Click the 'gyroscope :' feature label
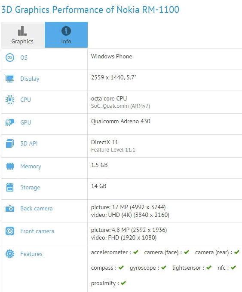 (x=144, y=268)
